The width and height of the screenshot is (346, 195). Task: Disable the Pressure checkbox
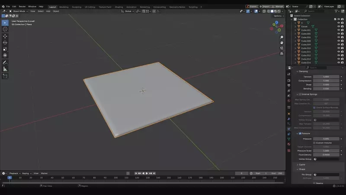[x=300, y=133]
